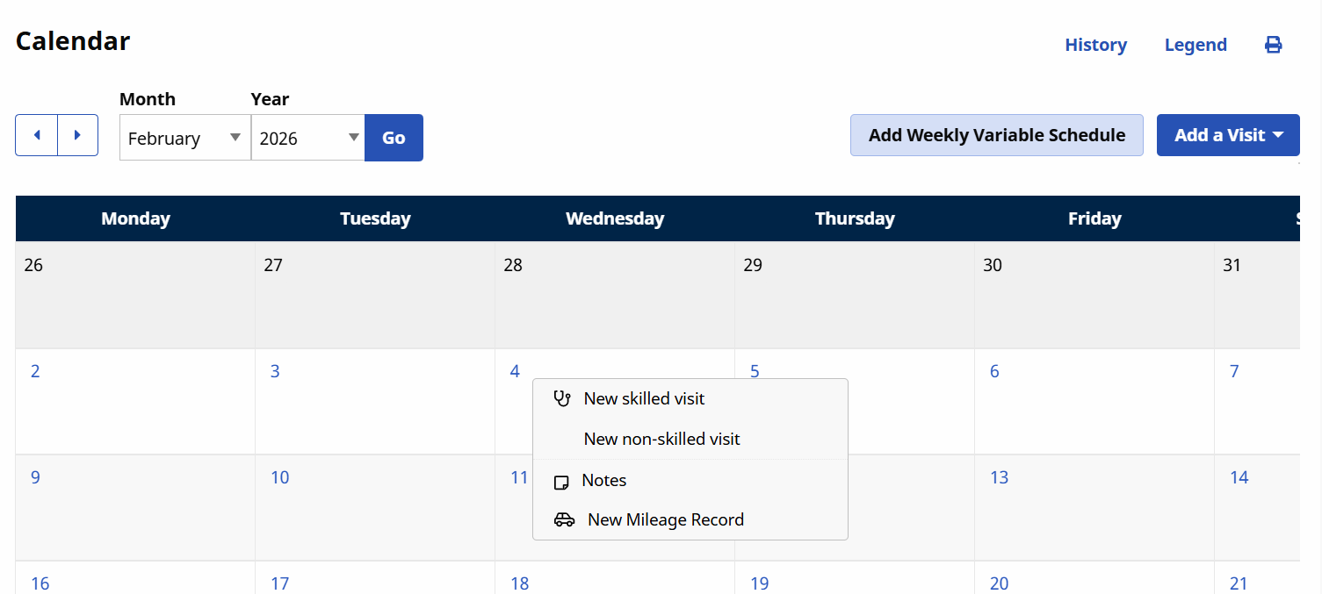This screenshot has width=1322, height=594.
Task: Open the Month dropdown showing February
Action: point(184,138)
